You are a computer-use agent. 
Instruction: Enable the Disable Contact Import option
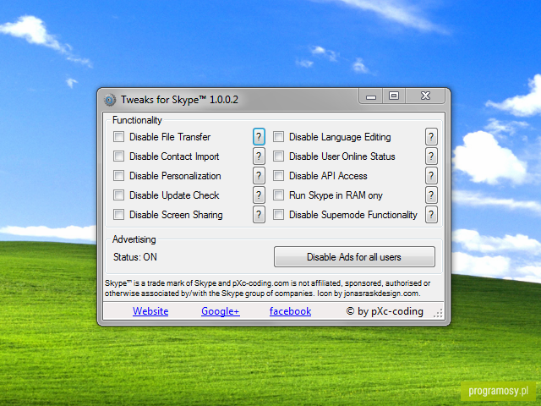[118, 156]
